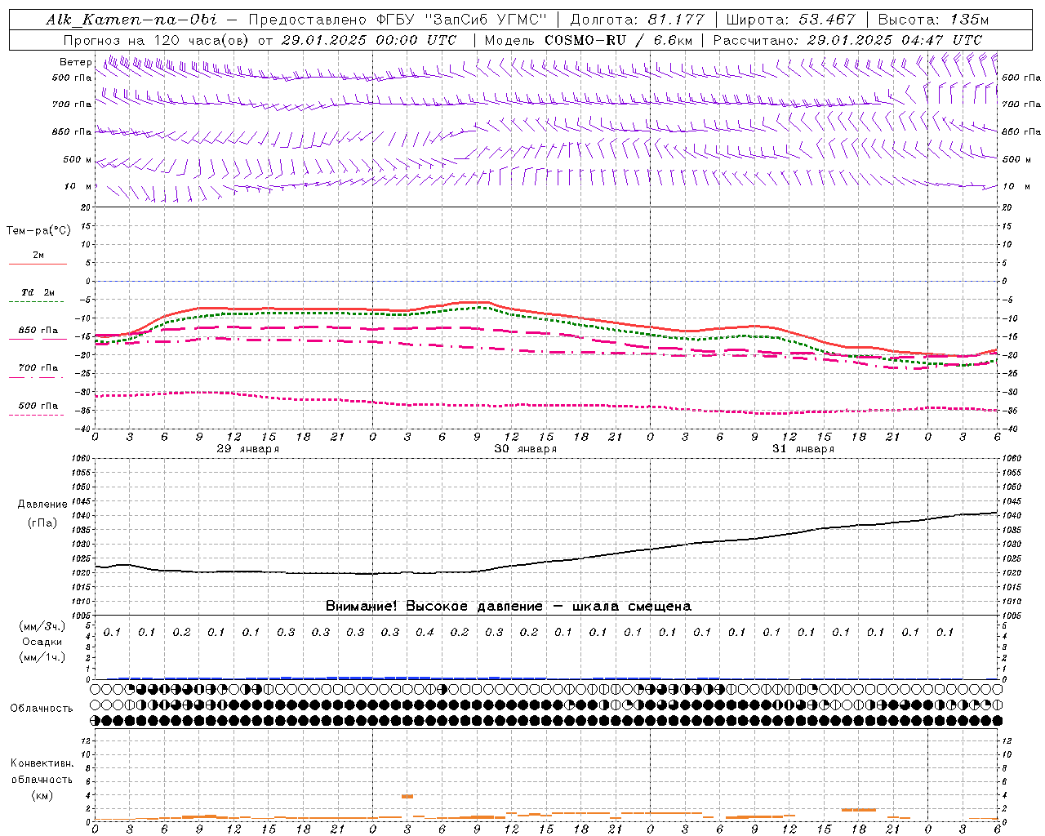1045x836 pixels.
Task: Click the date label 29 января
Action: (248, 449)
